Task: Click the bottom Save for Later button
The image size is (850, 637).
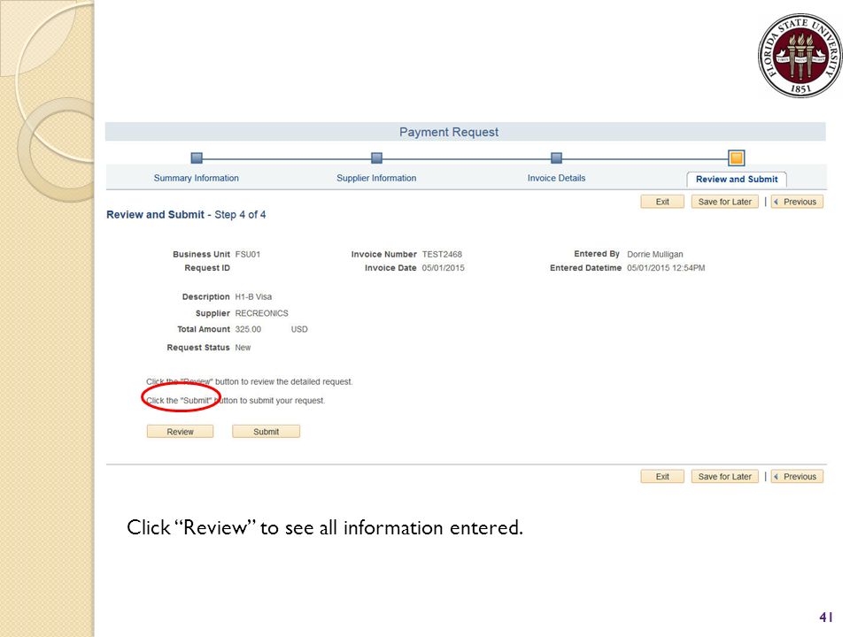Action: [725, 477]
